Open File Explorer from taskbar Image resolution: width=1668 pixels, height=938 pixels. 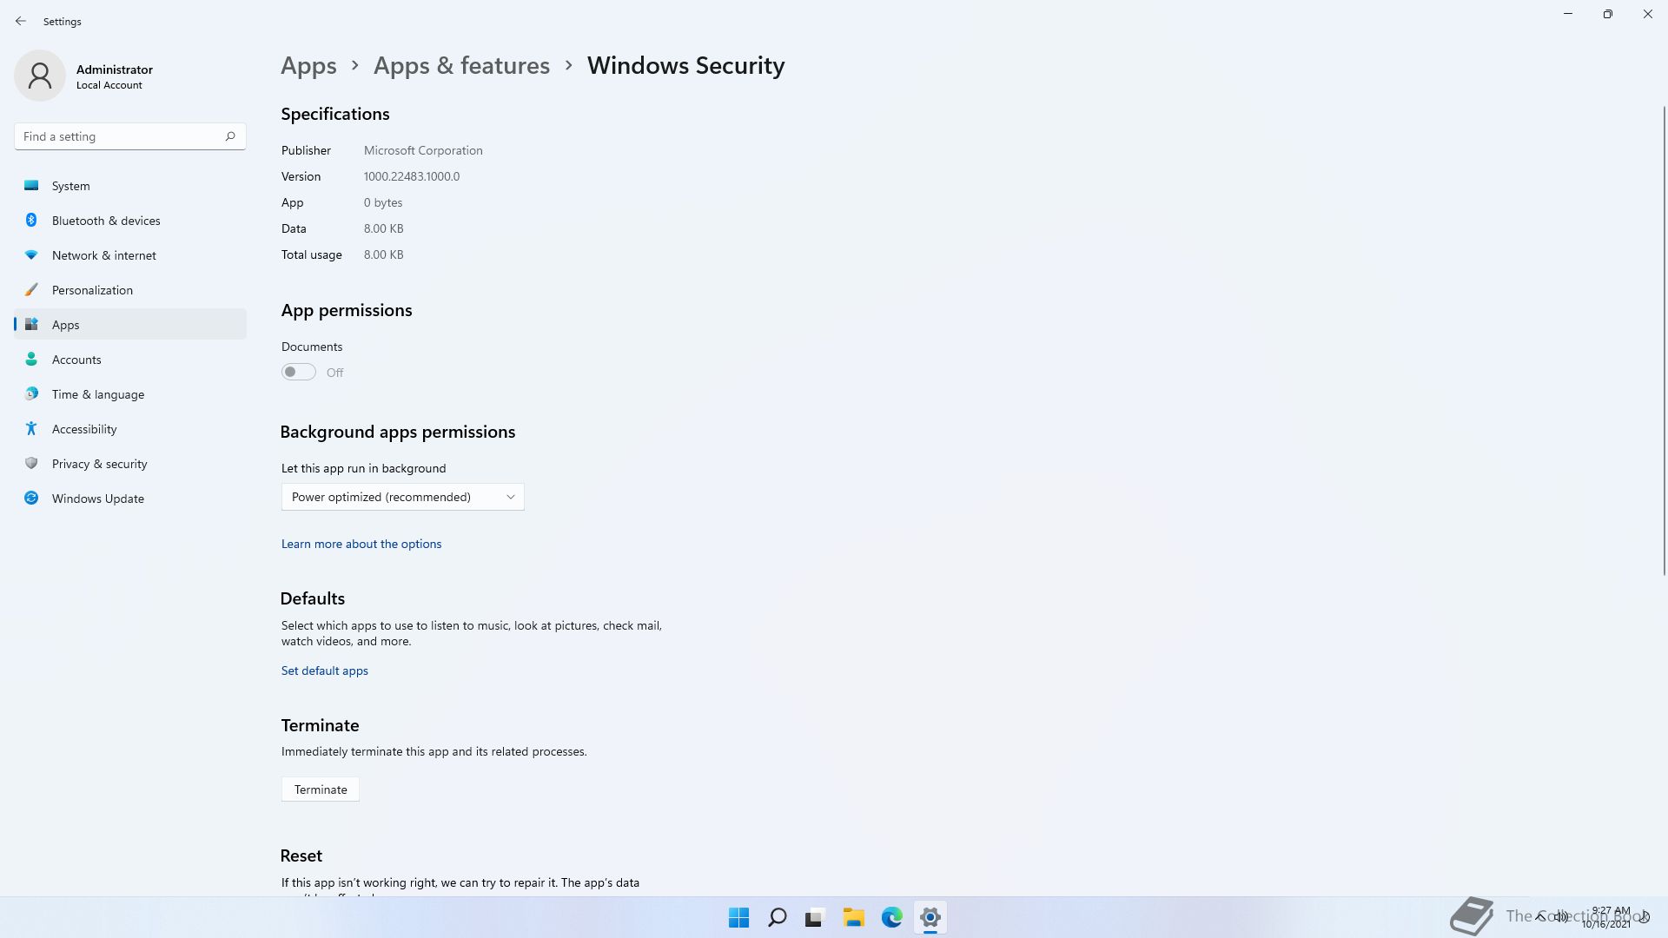point(853,917)
